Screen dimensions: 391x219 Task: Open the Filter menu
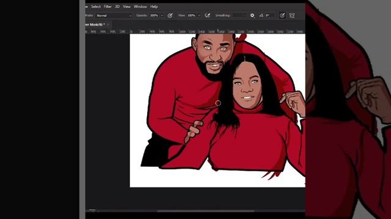[x=108, y=7]
